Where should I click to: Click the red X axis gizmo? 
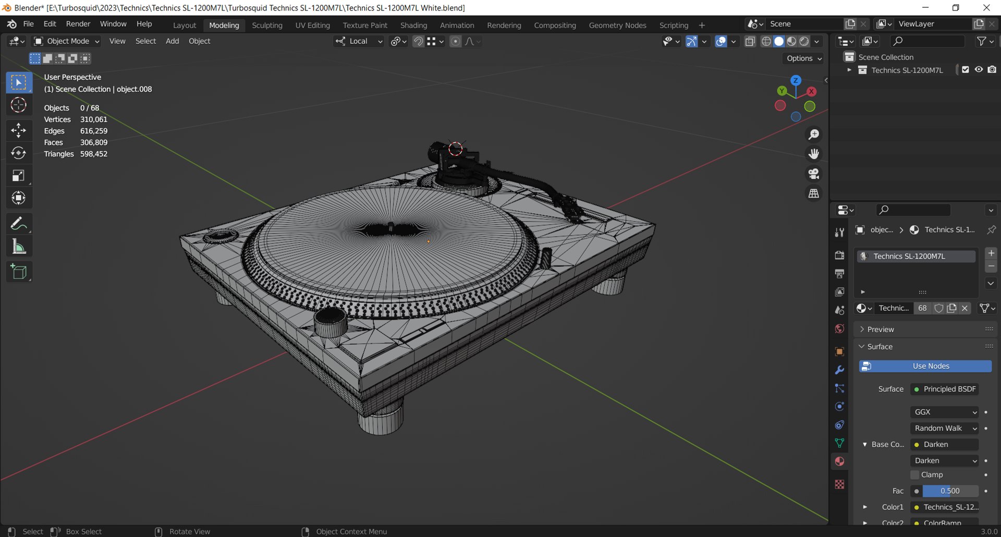click(x=811, y=91)
